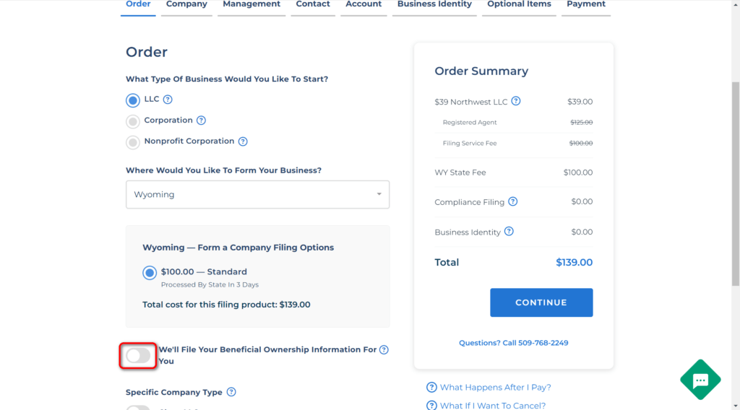Select the $100.00 Standard filing option
The image size is (740, 410).
150,272
